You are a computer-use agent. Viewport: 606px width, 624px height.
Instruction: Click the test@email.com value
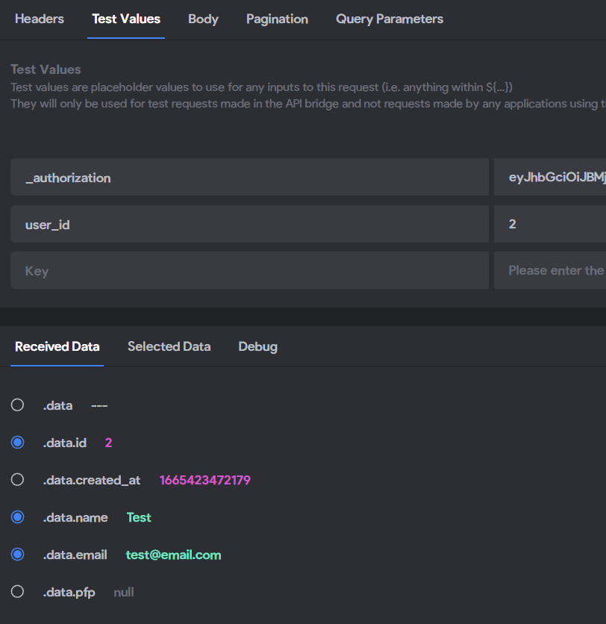point(173,555)
